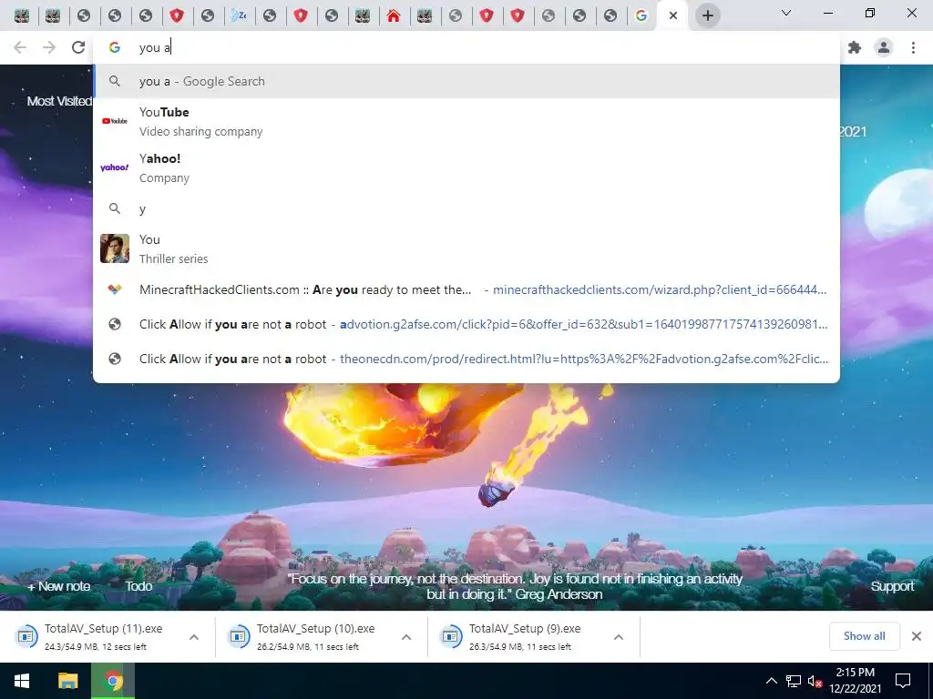933x699 pixels.
Task: Close the downloads bar
Action: pyautogui.click(x=917, y=636)
